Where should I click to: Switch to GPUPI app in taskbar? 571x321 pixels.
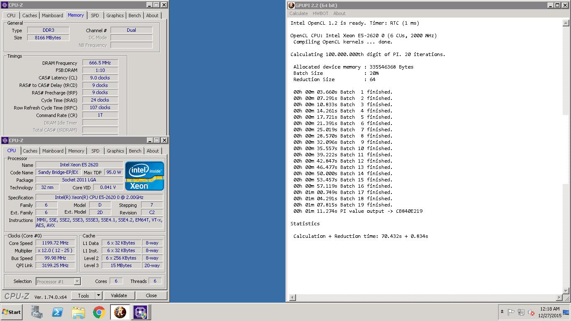click(120, 312)
